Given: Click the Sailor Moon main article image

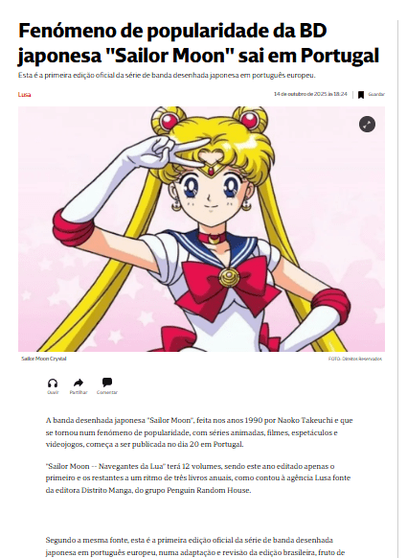Looking at the screenshot, I should 201,229.
